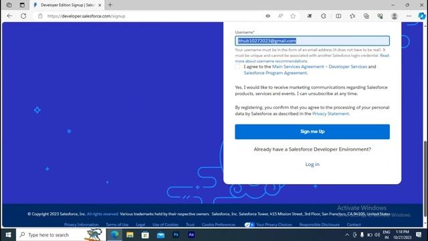This screenshot has width=428, height=241.
Task: Open the Edge profile avatar
Action: tap(394, 16)
